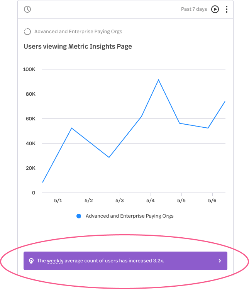Click the 5/3 x-axis label
249x289 pixels.
(120, 201)
